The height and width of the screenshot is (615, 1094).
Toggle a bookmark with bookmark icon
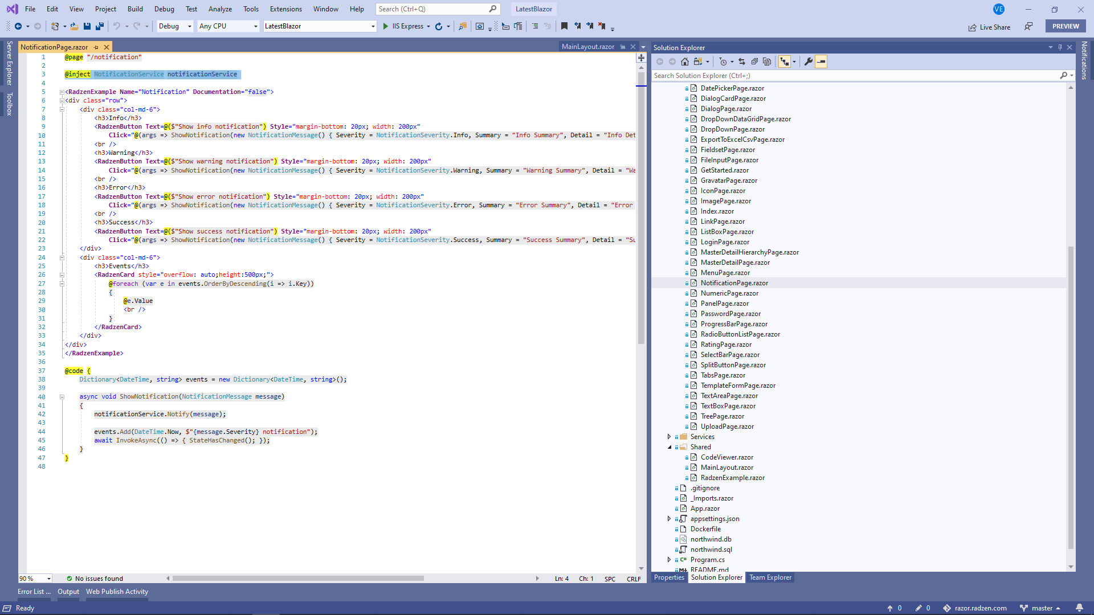(x=564, y=26)
